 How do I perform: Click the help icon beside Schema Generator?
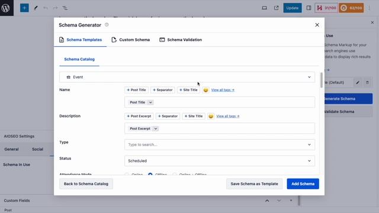point(107,25)
